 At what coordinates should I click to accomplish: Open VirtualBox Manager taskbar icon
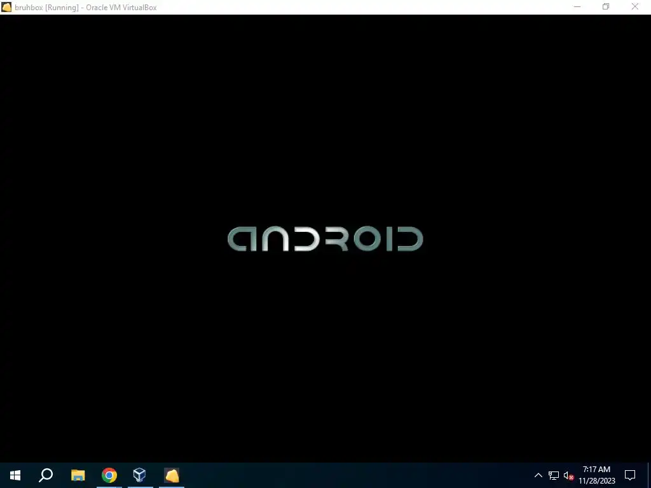140,475
